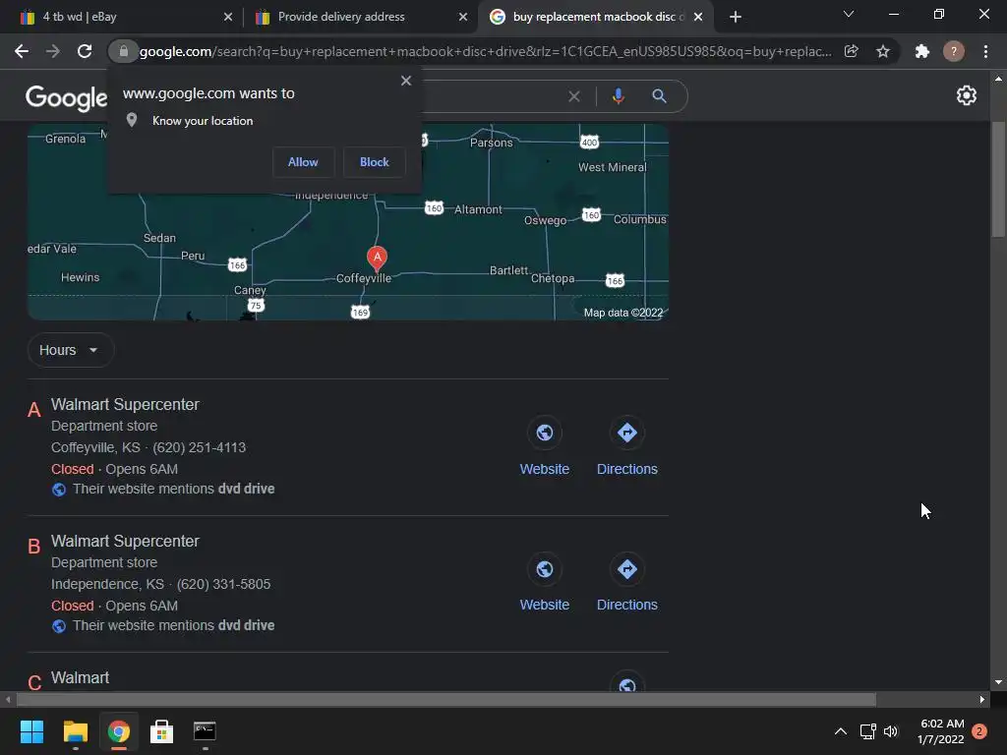The image size is (1007, 755).
Task: Dismiss the location permission popup
Action: [x=406, y=81]
